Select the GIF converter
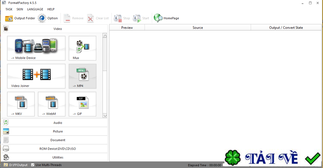 tap(82, 104)
